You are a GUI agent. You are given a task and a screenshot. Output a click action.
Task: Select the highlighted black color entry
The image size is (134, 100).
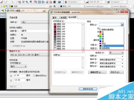coord(111,46)
